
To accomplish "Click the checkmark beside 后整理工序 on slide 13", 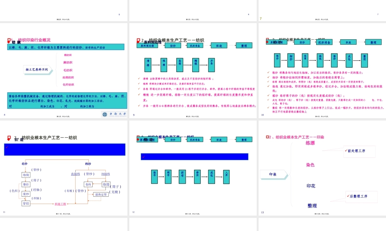I will 348,196.
